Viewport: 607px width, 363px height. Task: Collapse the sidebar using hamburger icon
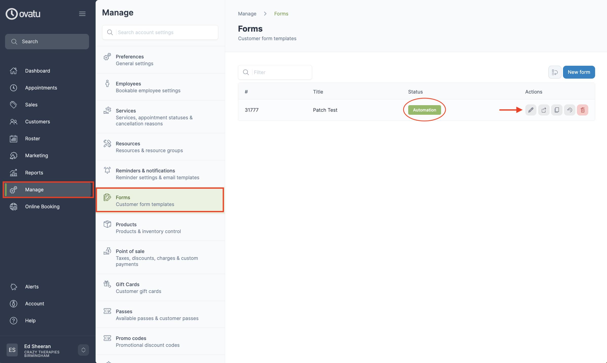[82, 14]
